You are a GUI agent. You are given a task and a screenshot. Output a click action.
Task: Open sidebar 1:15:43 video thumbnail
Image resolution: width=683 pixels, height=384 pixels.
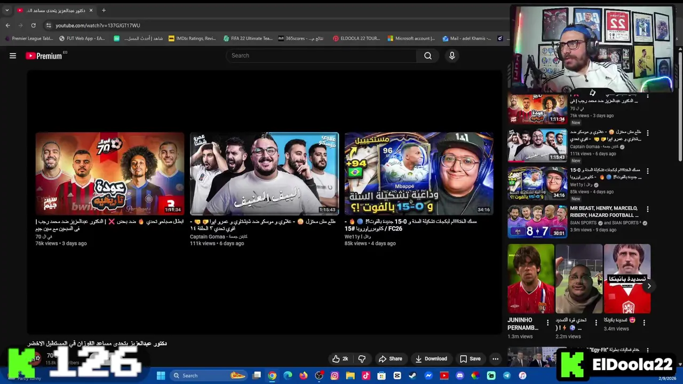[x=537, y=145]
